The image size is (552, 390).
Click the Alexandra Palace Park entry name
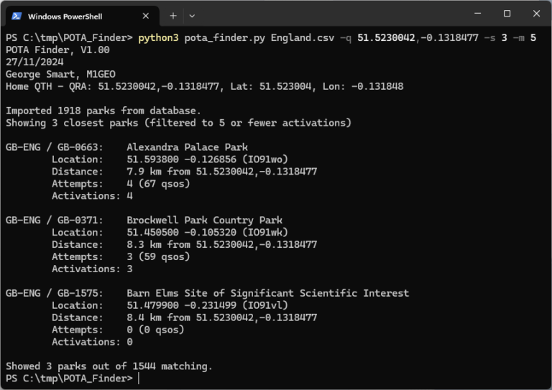(188, 147)
